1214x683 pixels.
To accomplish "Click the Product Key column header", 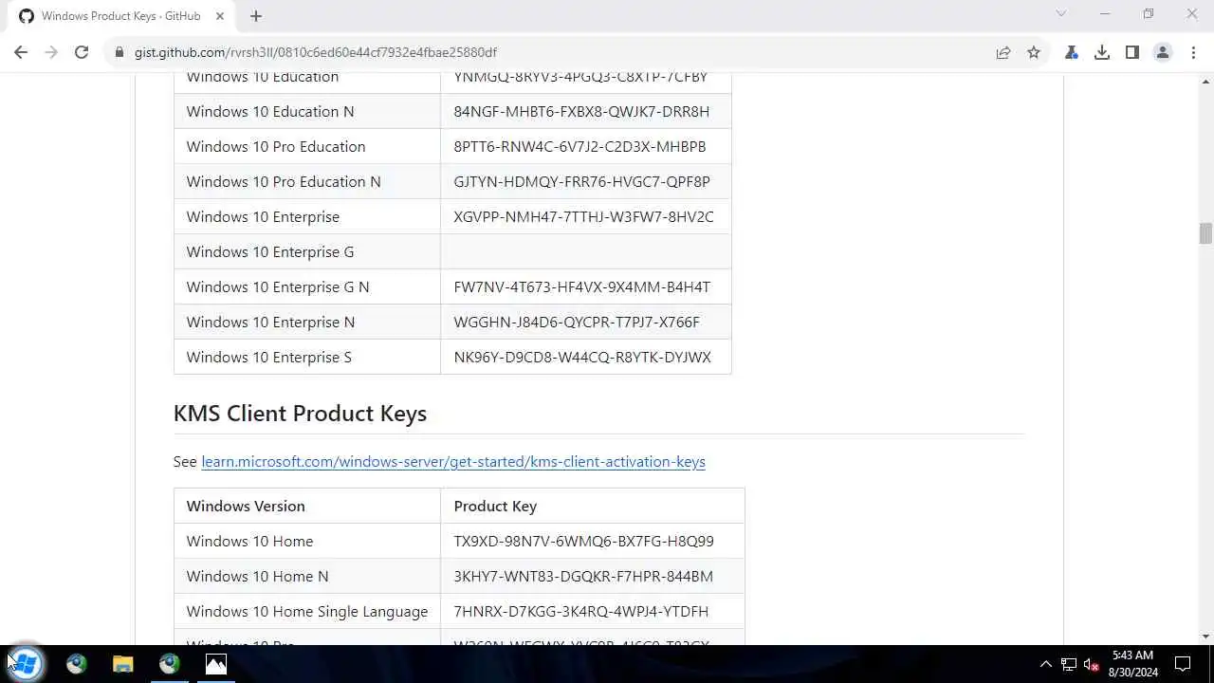I will pos(495,506).
